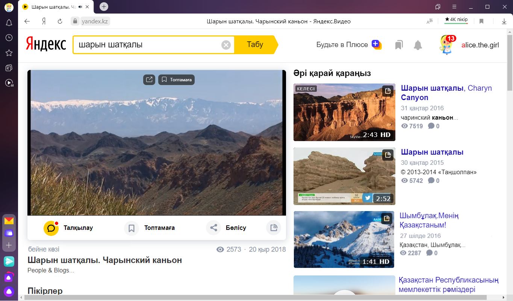
Task: Click the People & Blogs category text
Action: tap(51, 270)
